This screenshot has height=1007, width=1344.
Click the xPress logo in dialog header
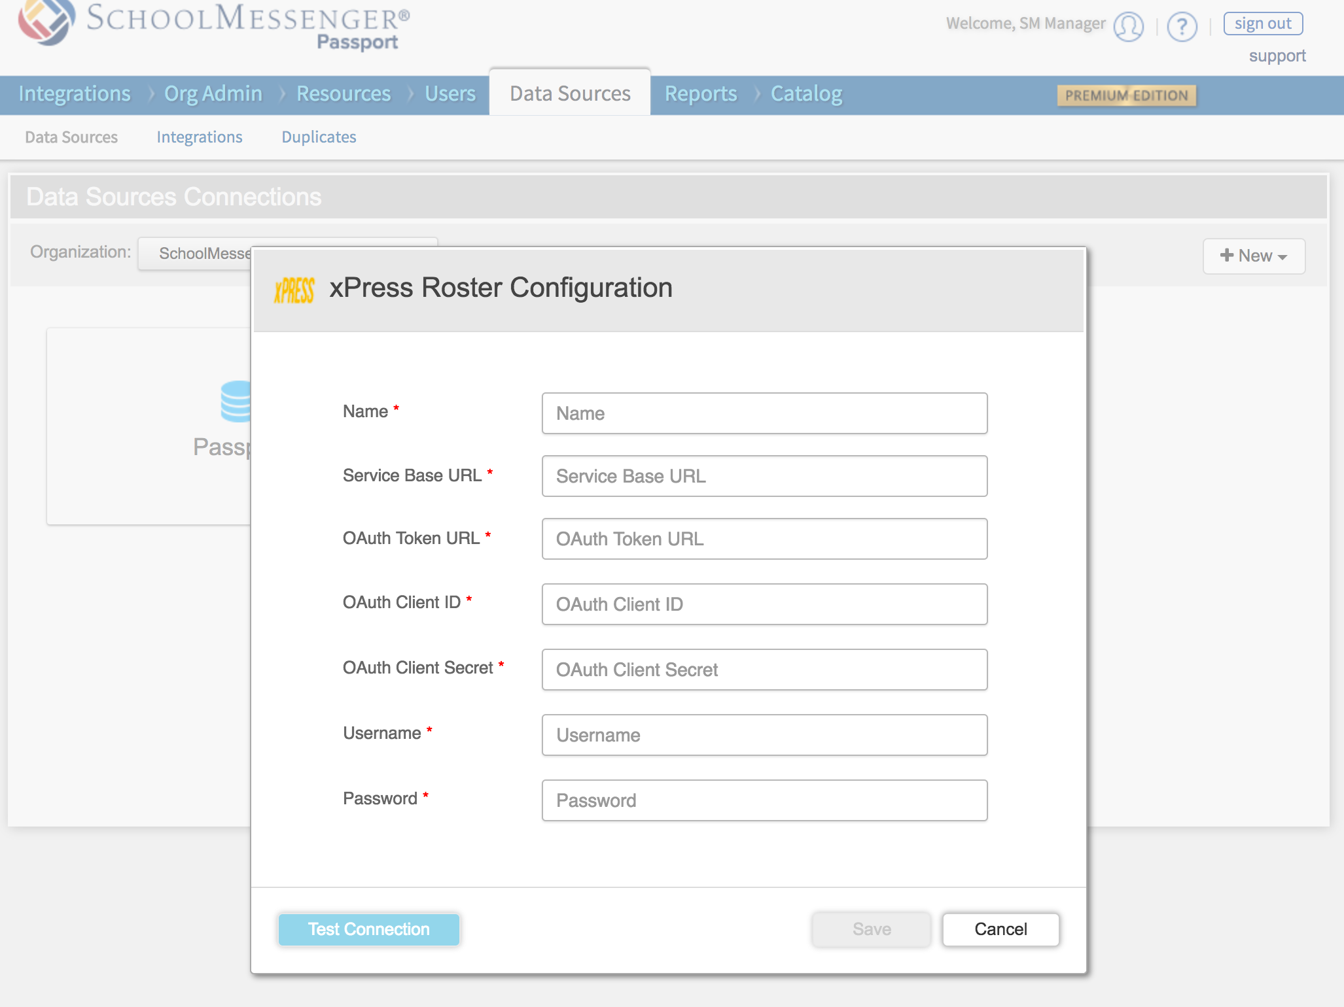pyautogui.click(x=294, y=290)
